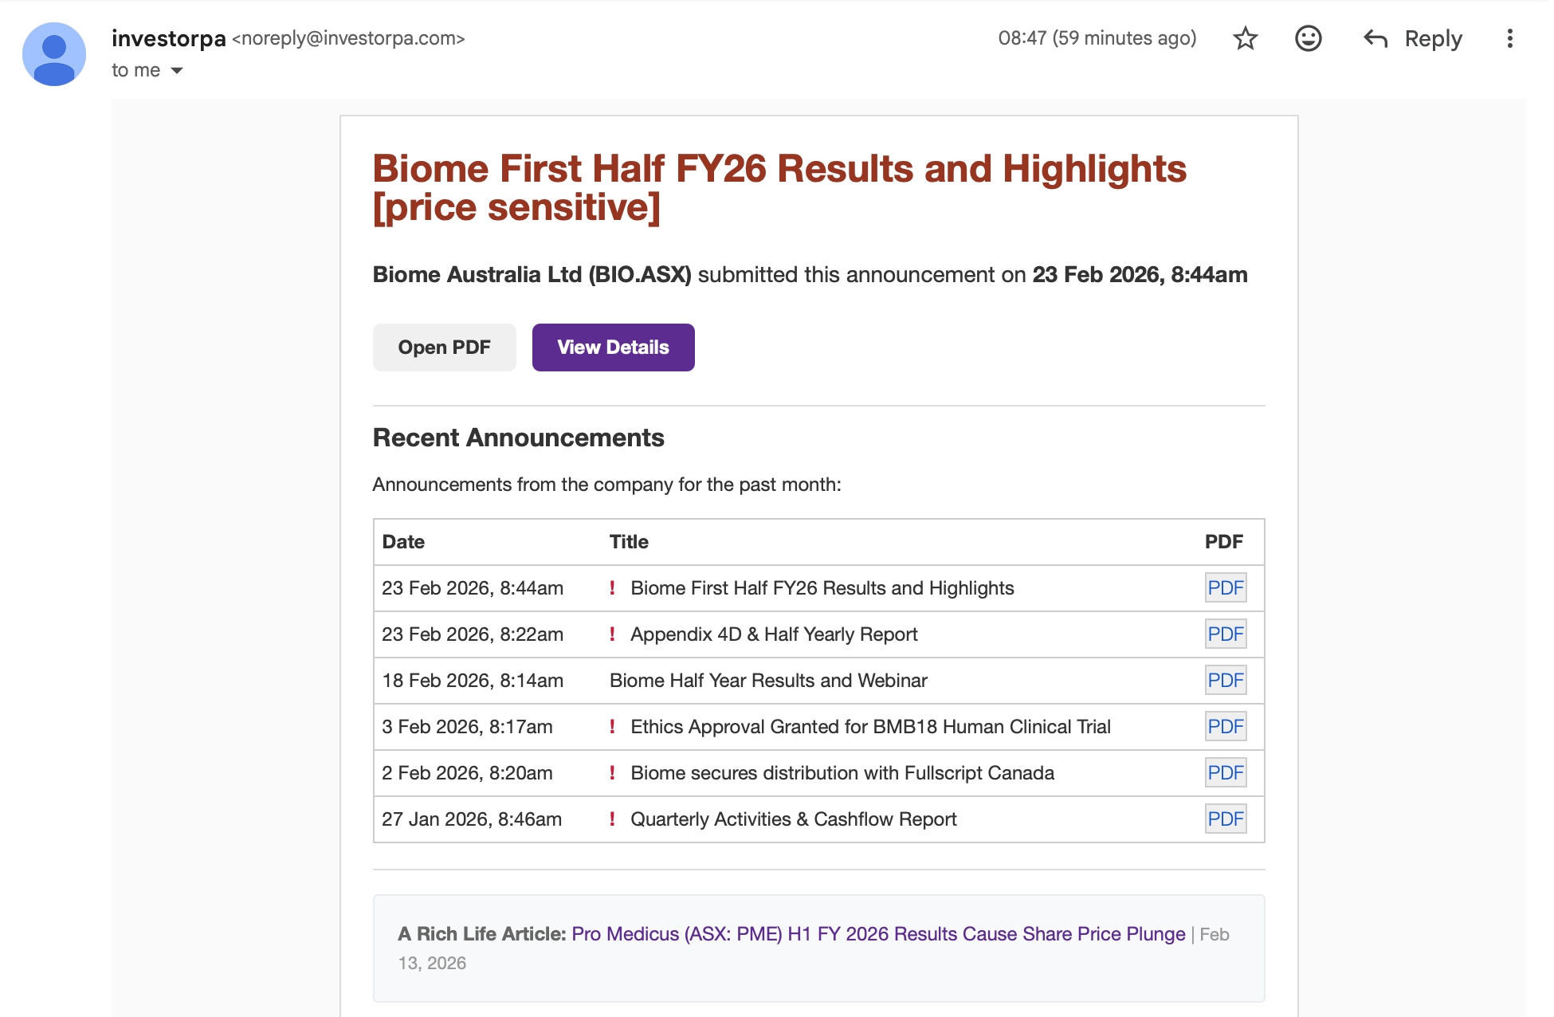Click the email timestamp text
The width and height of the screenshot is (1554, 1017).
1098,37
